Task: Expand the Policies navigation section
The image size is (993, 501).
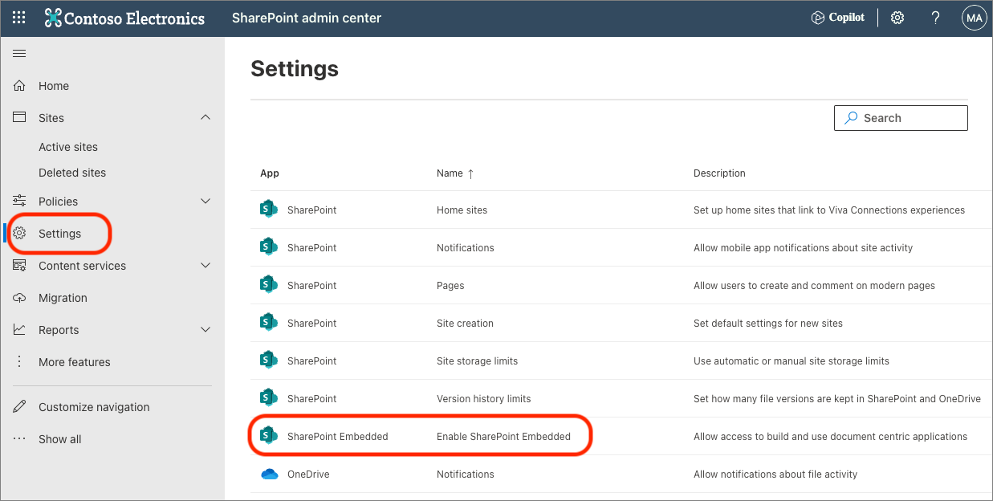Action: 206,201
